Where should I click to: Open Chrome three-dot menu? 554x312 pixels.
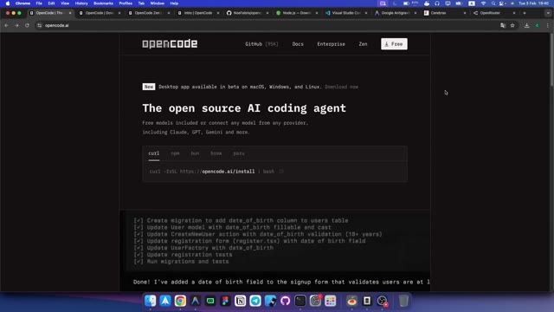pyautogui.click(x=547, y=25)
